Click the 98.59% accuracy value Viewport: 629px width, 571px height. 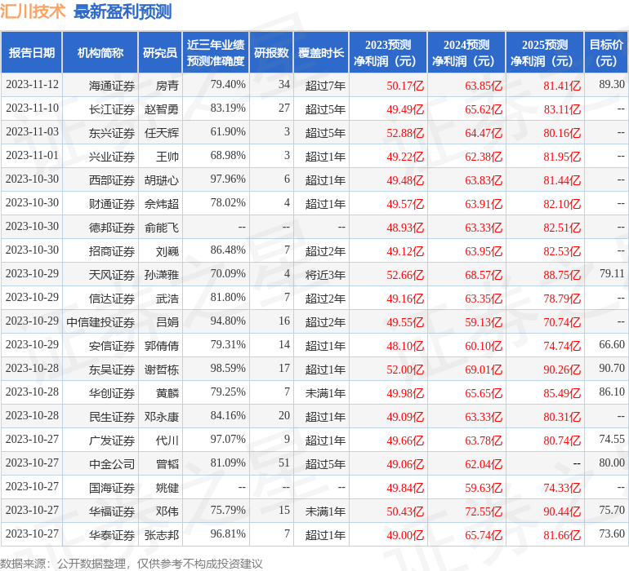click(x=228, y=368)
